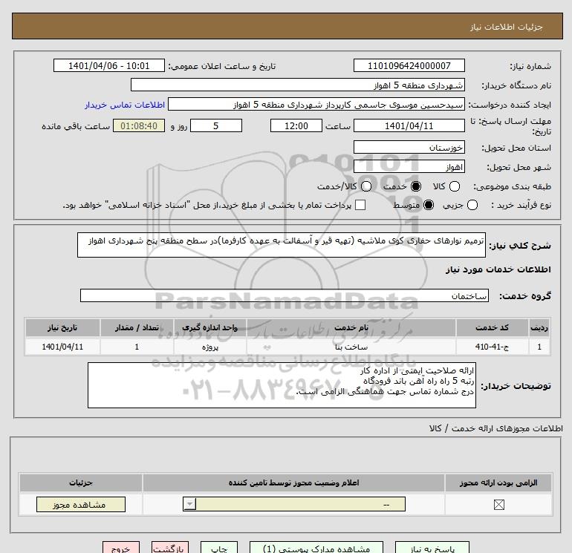Click the province field خوزستان
Screen dimensions: 572x553
(409, 147)
